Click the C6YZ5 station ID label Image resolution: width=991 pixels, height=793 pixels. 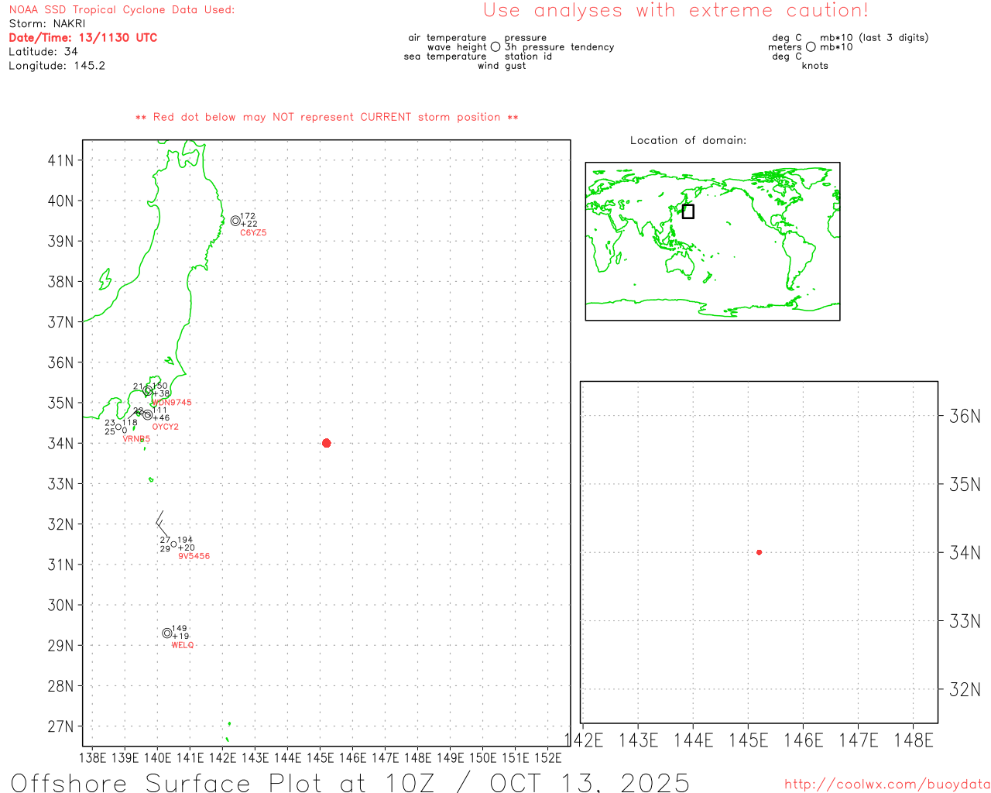(x=253, y=233)
